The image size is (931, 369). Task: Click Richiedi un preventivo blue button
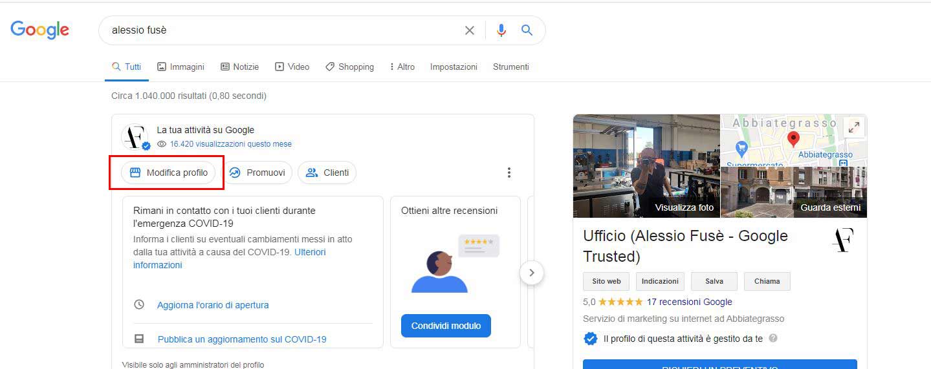coord(720,364)
